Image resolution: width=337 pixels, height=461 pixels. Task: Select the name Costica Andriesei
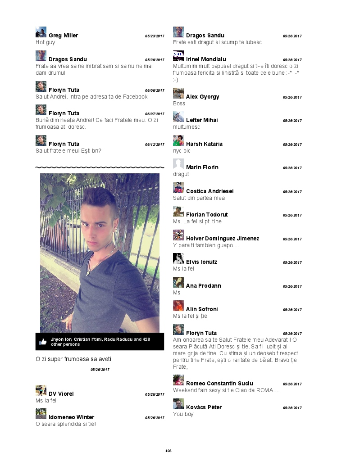pyautogui.click(x=210, y=191)
